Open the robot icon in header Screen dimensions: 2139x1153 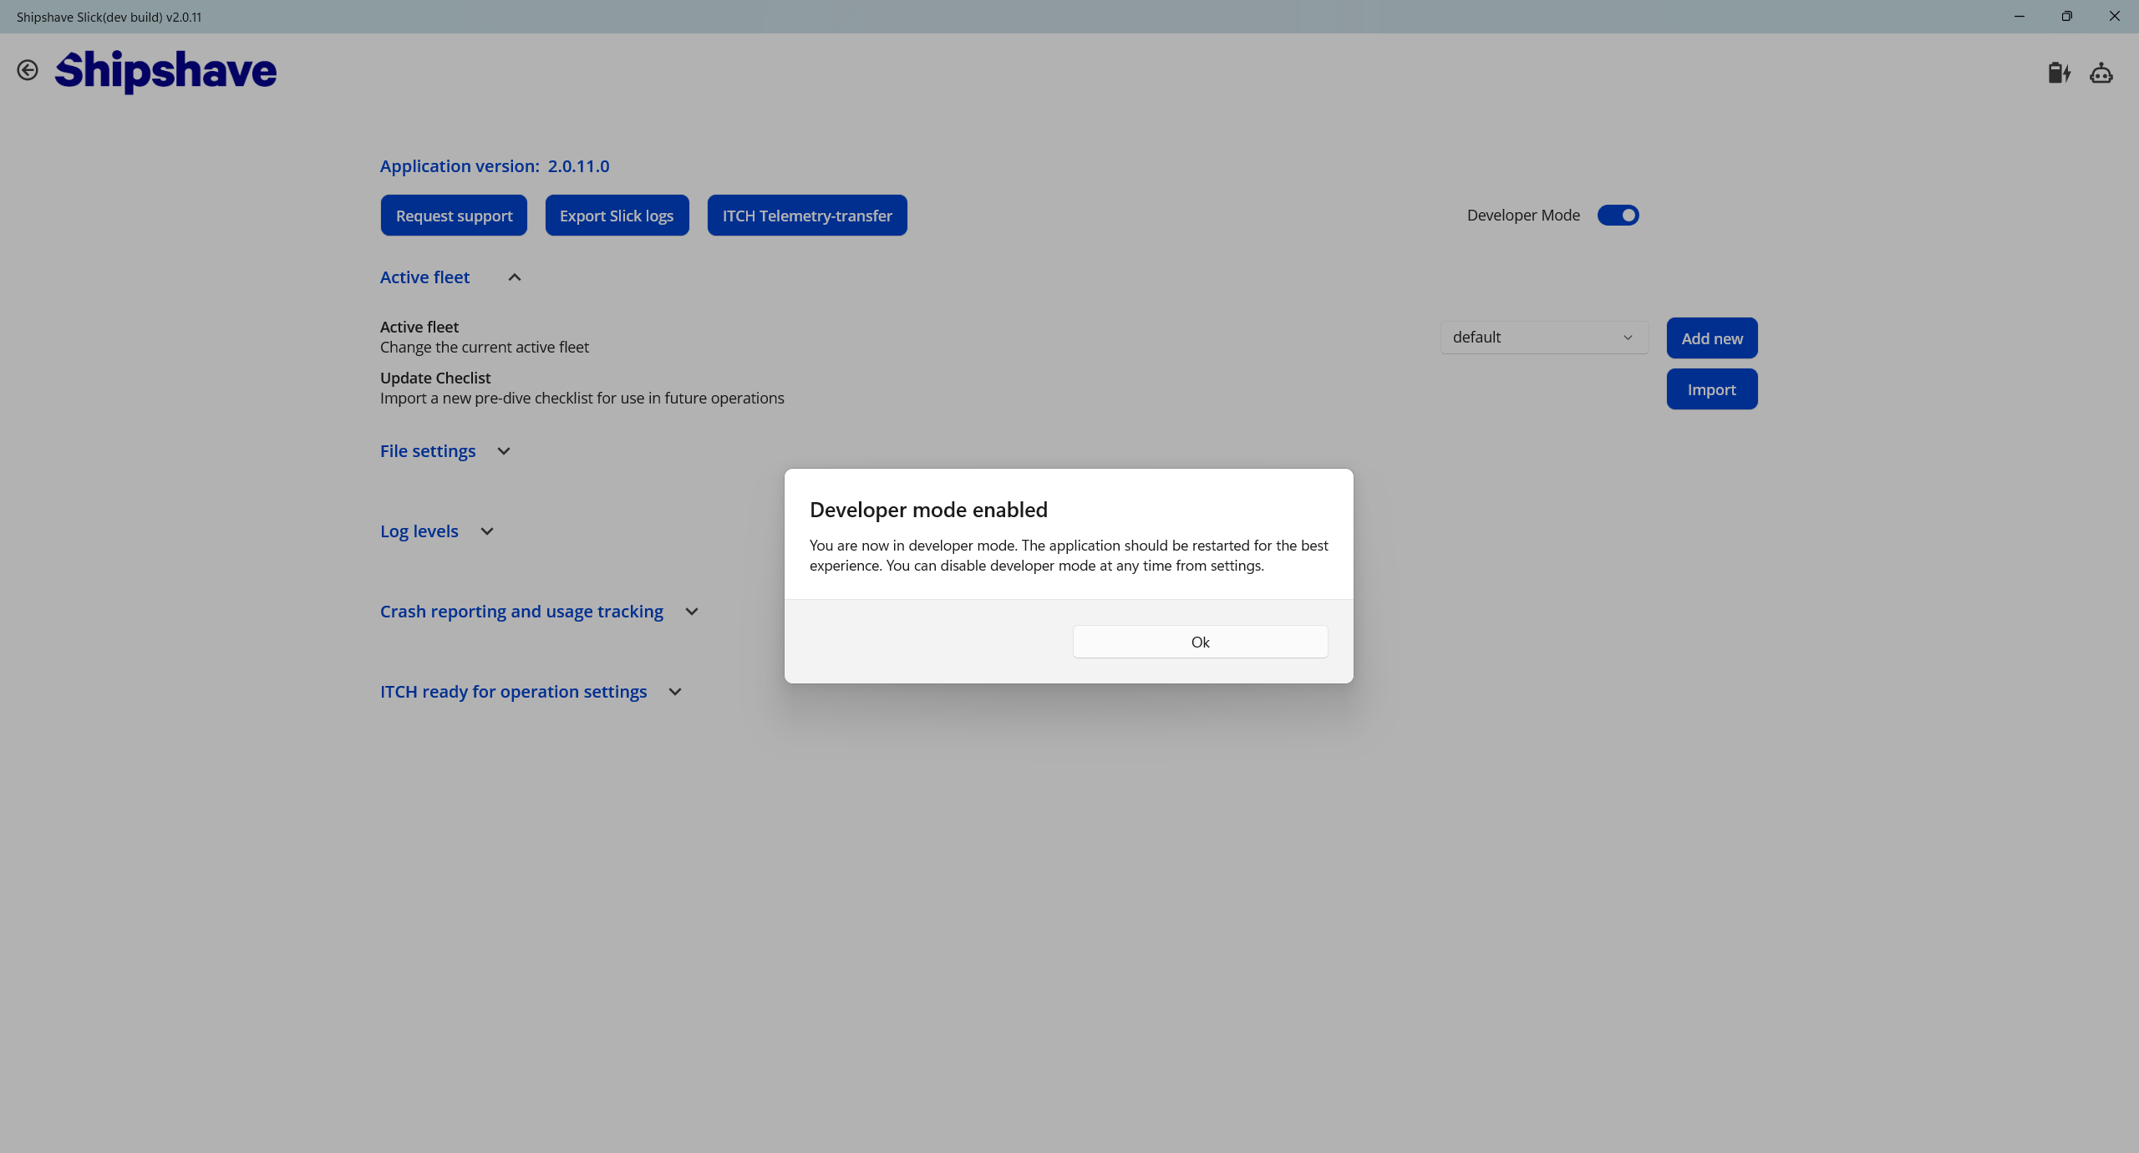(x=2101, y=74)
